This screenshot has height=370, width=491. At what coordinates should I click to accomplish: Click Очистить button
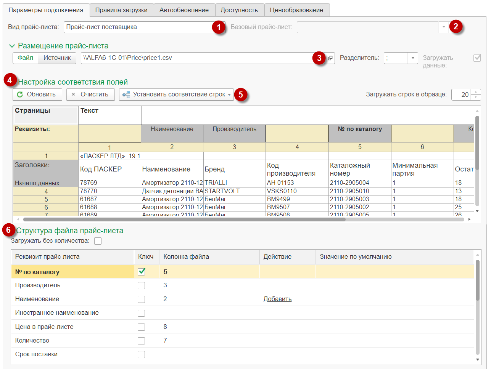[90, 95]
